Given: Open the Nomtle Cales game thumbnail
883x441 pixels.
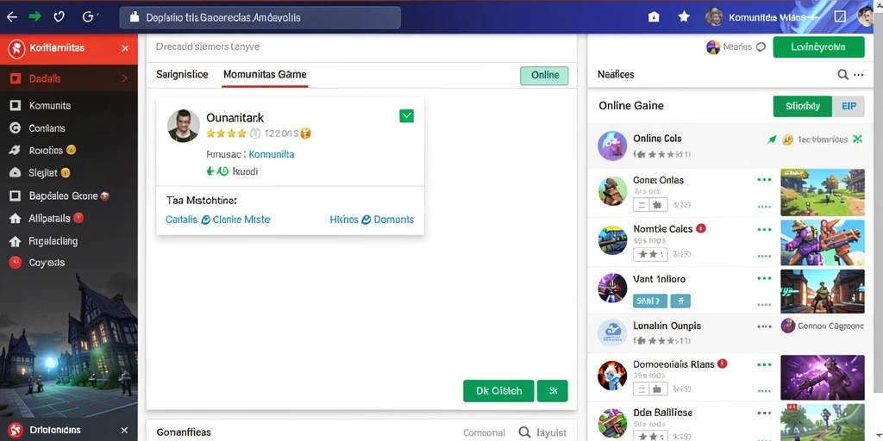Looking at the screenshot, I should point(822,242).
